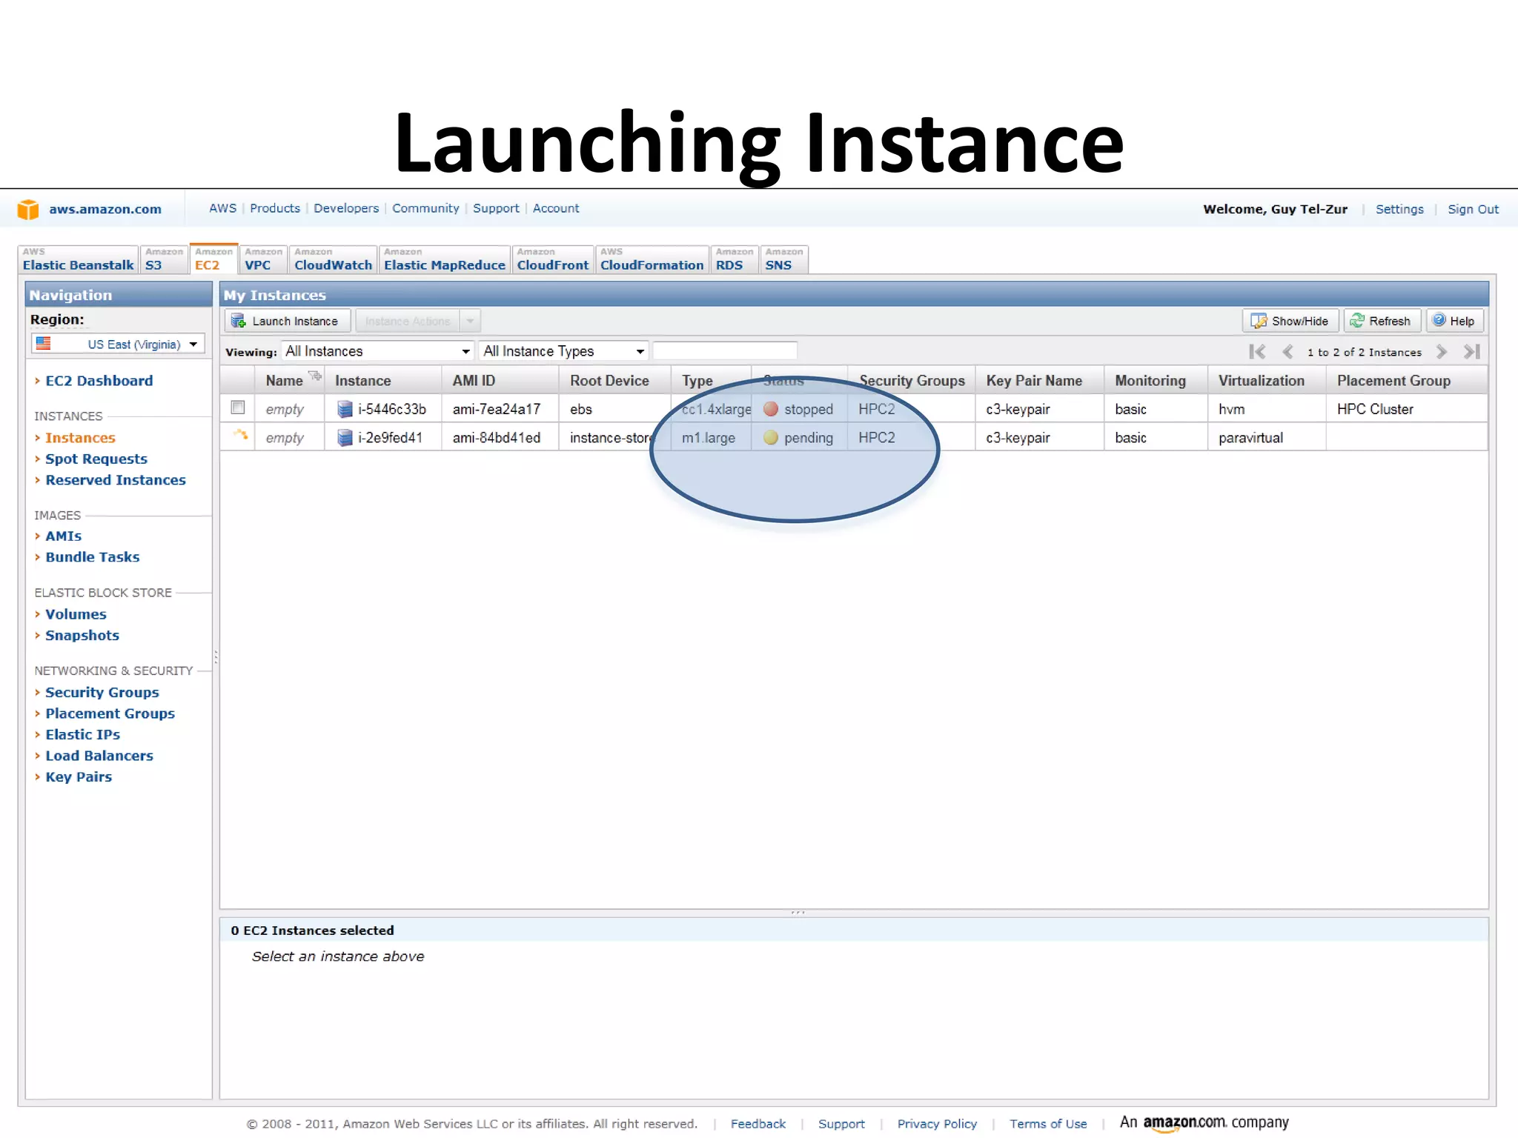Screen dimensions: 1518x1138
Task: Switch to the RDS tab
Action: click(x=734, y=259)
